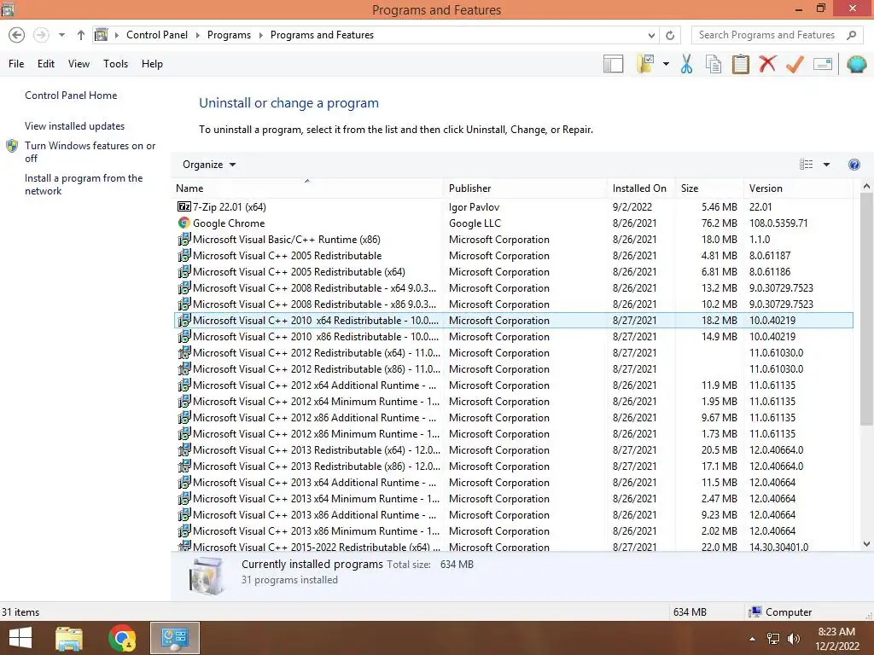Sort by Name column header
This screenshot has height=655, width=874.
pos(307,188)
